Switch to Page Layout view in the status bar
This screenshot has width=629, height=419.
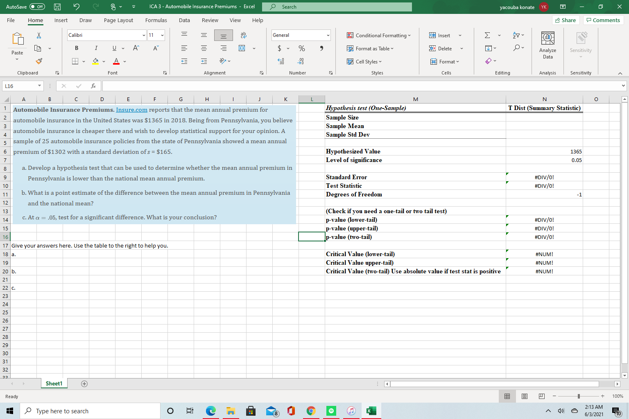pos(524,396)
